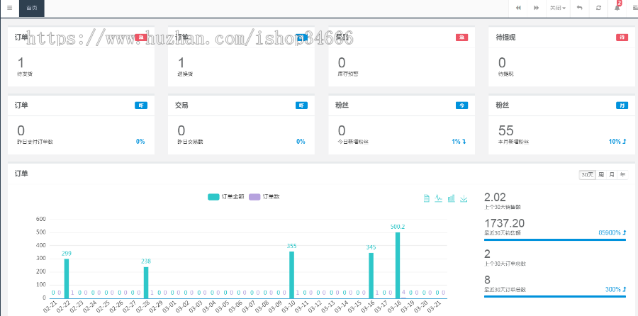Click the 待提现 count 0
Image resolution: width=638 pixels, height=316 pixels.
click(x=502, y=62)
